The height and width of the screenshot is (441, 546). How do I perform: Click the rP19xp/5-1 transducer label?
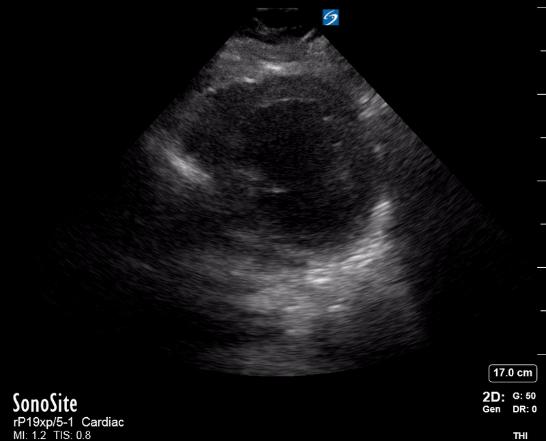click(x=44, y=422)
